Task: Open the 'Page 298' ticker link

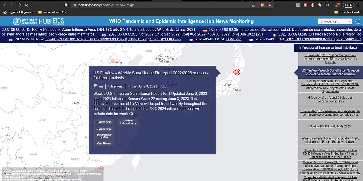Action: point(233,39)
